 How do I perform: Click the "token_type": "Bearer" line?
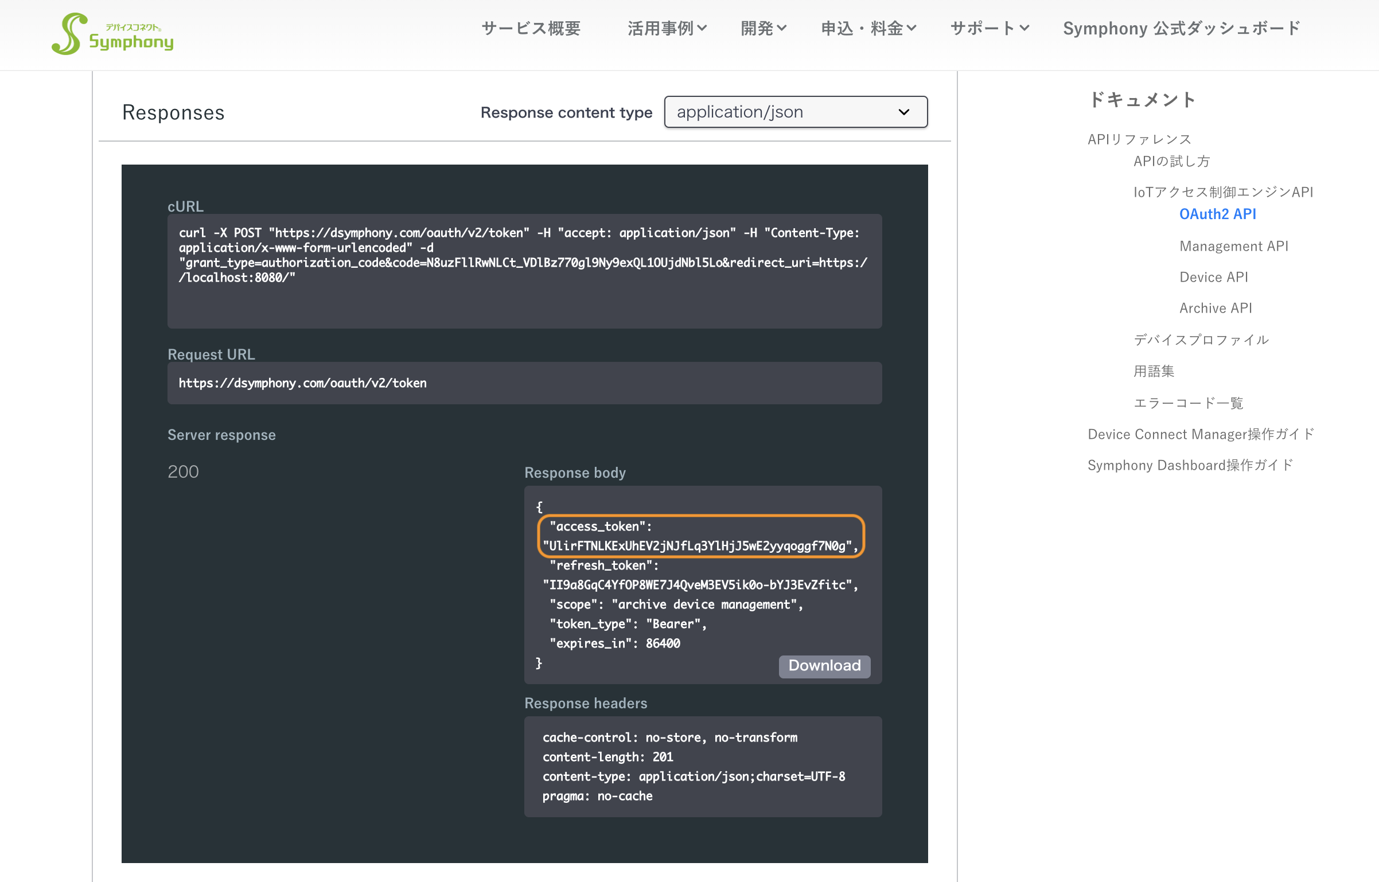[x=628, y=623]
